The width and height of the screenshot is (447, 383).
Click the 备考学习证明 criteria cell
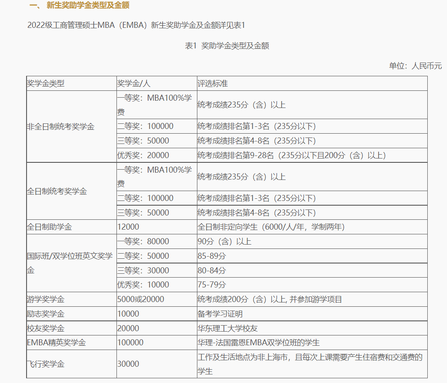pyautogui.click(x=220, y=314)
